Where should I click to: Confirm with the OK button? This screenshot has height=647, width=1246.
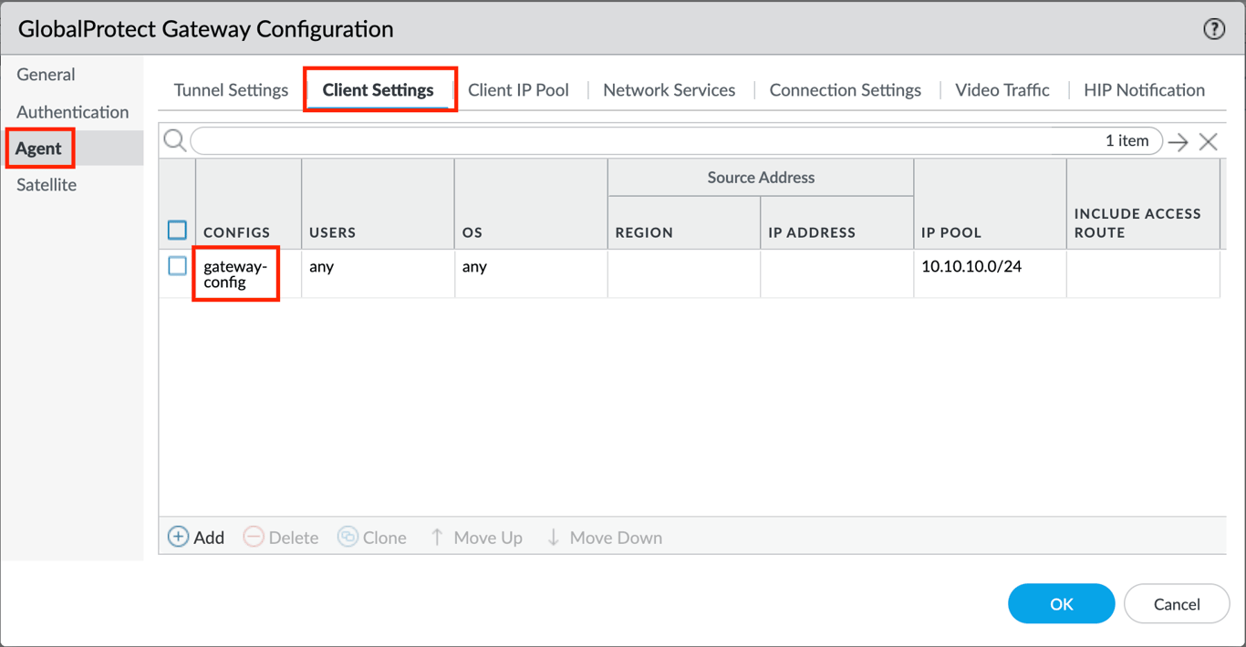(x=1061, y=603)
